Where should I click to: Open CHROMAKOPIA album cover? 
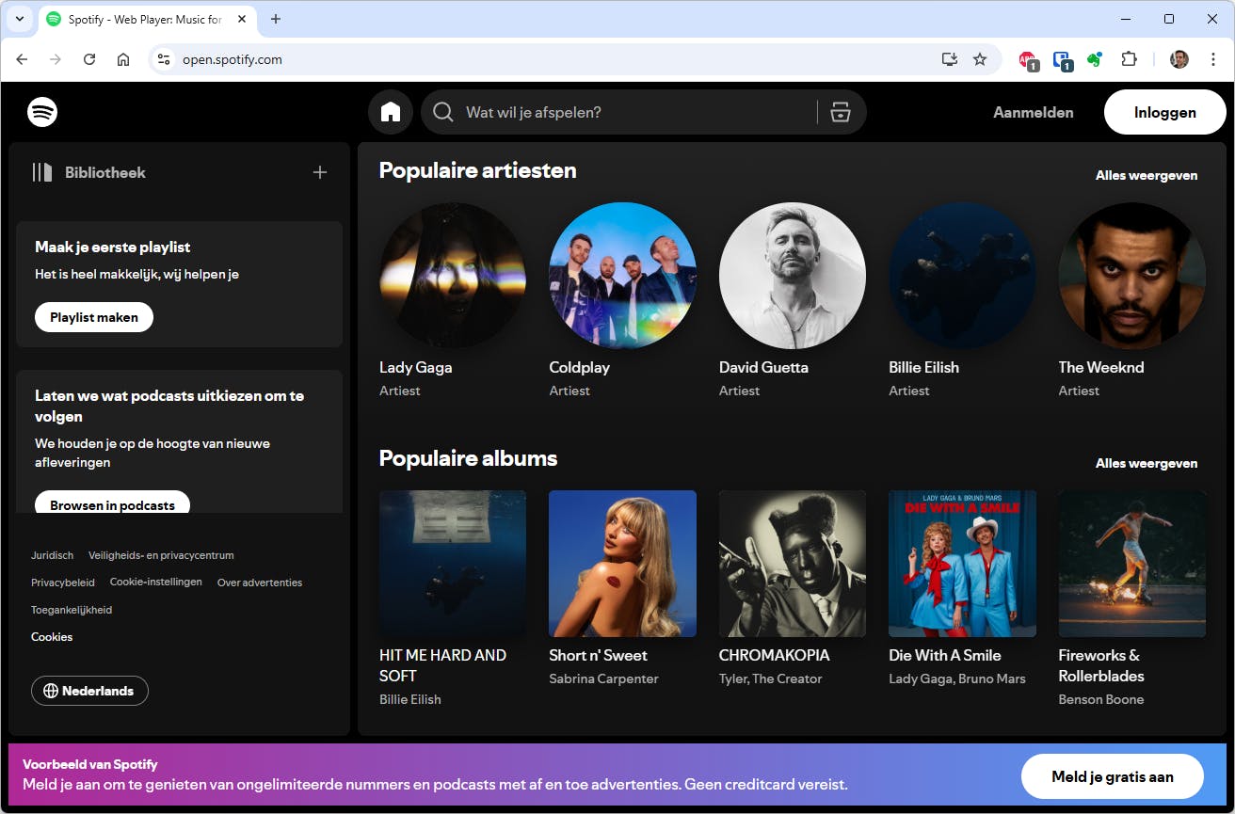(793, 564)
